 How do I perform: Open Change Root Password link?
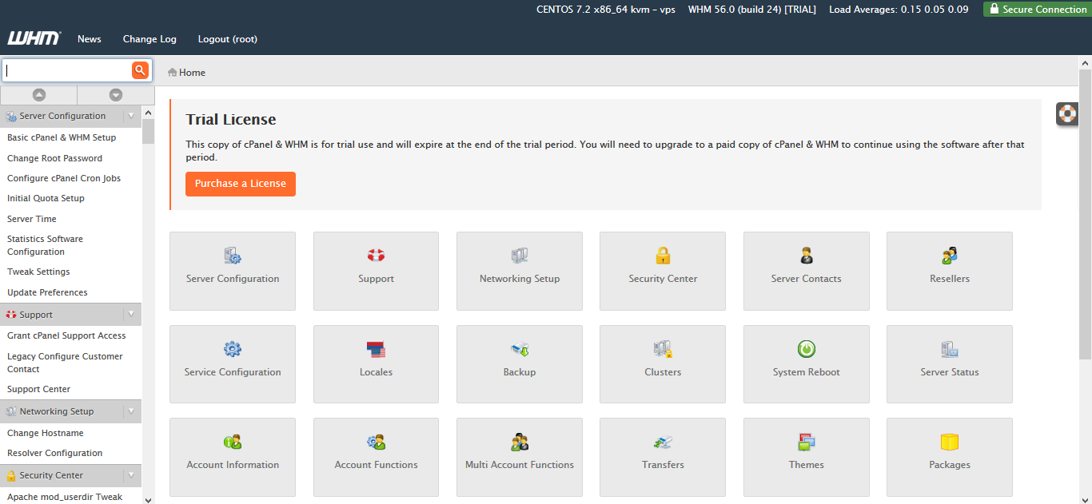click(54, 158)
